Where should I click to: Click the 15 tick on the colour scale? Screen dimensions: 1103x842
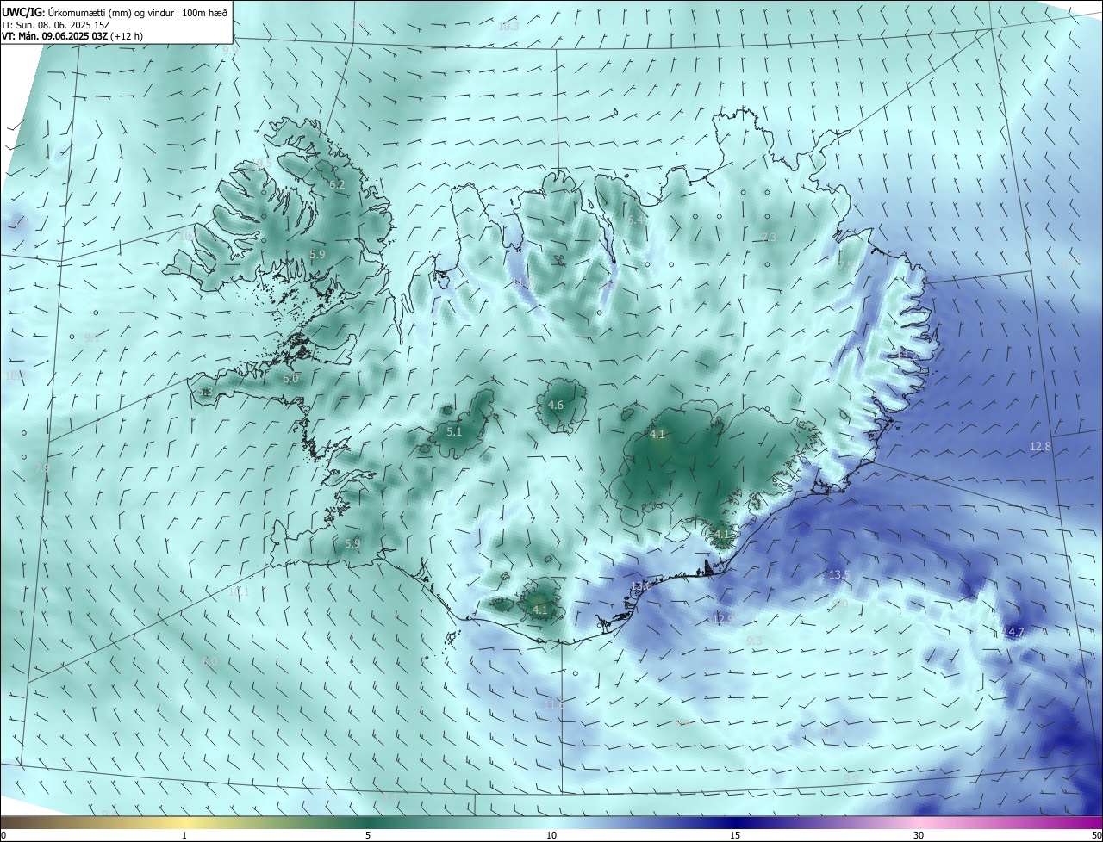735,835
